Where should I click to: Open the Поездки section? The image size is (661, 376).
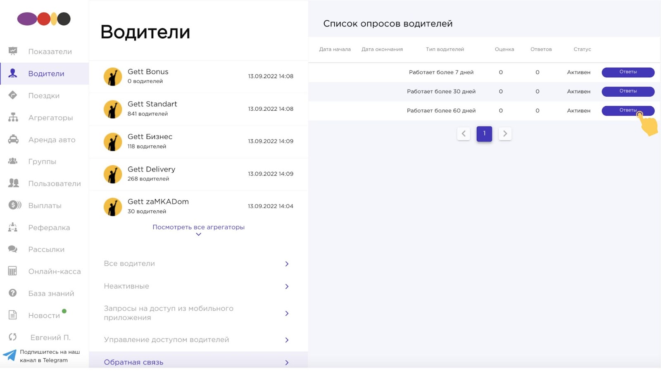click(x=44, y=95)
